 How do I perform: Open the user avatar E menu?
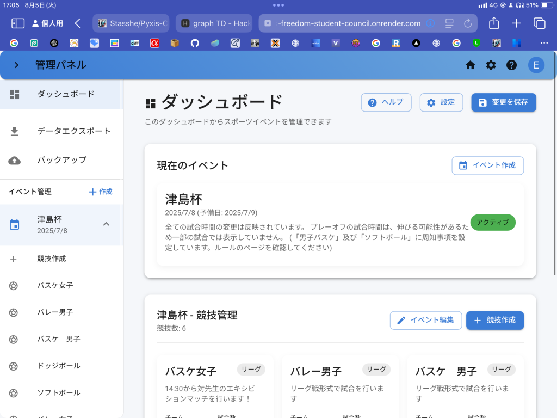tap(536, 65)
